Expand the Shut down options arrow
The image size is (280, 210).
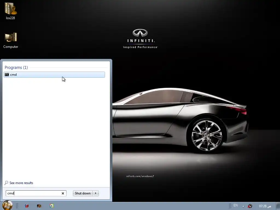[96, 193]
